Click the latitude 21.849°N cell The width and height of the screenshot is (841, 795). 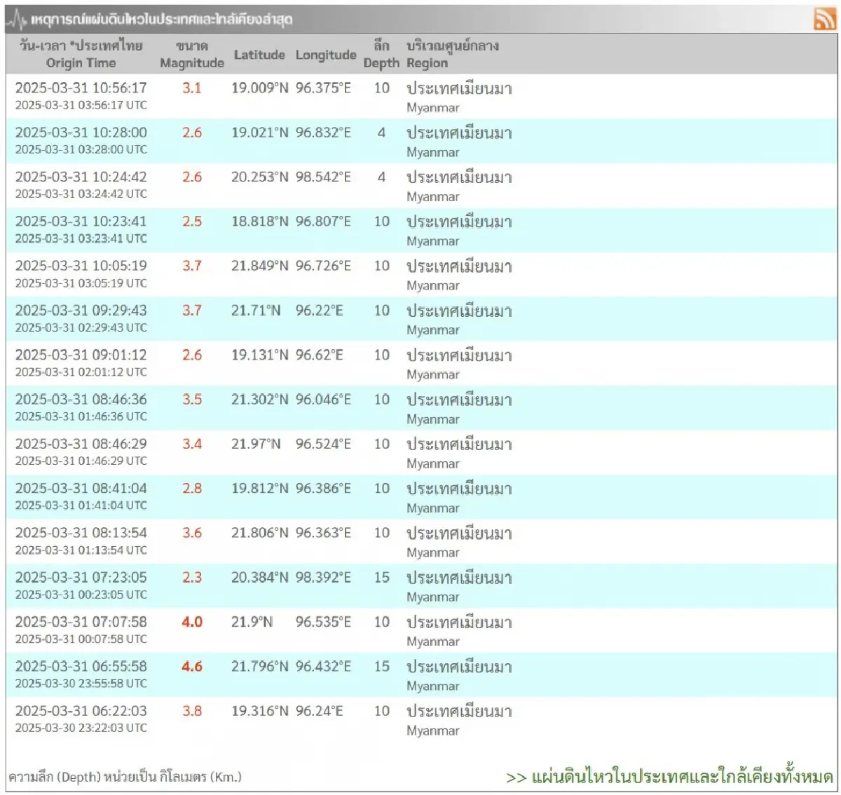pyautogui.click(x=259, y=266)
